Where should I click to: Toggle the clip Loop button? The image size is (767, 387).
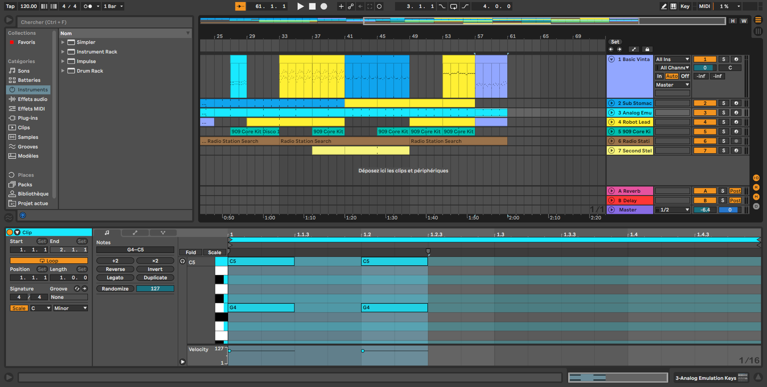[49, 261]
